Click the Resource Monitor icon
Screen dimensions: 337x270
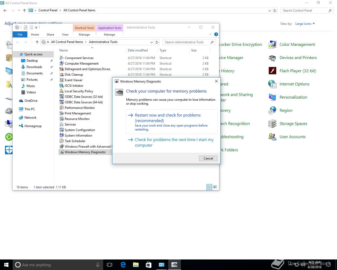(61, 119)
